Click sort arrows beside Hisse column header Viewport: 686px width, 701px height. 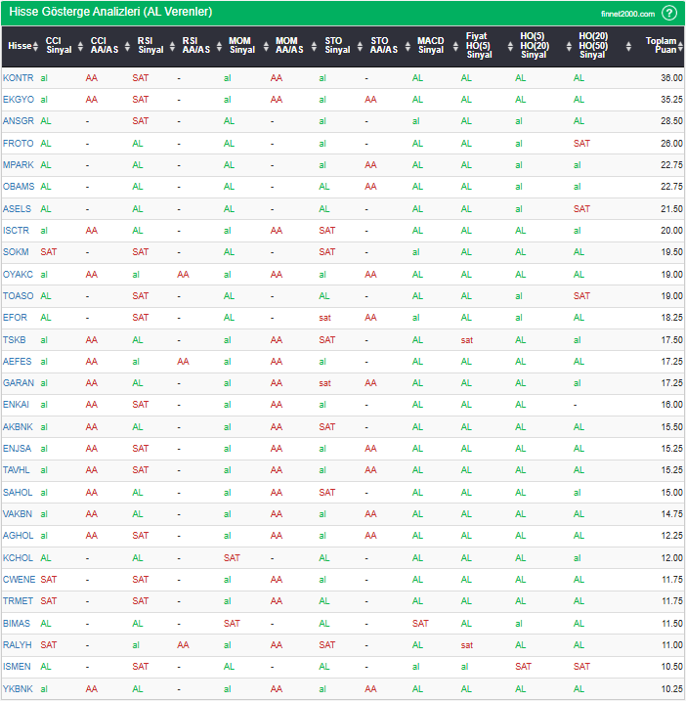click(36, 46)
